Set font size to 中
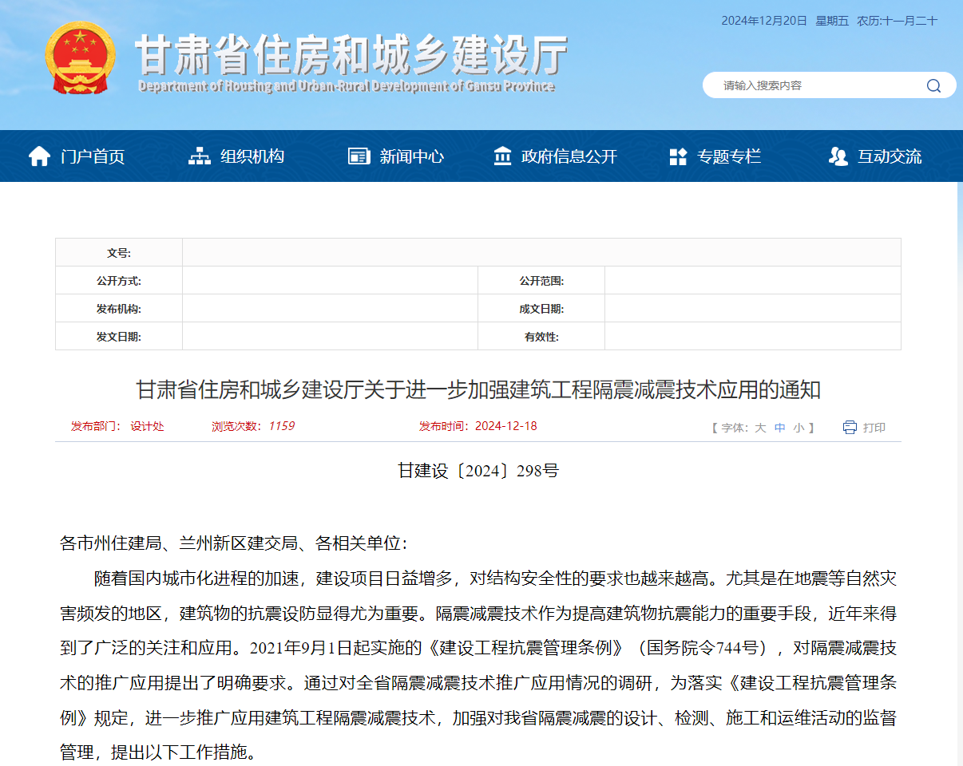The width and height of the screenshot is (963, 766). (780, 428)
